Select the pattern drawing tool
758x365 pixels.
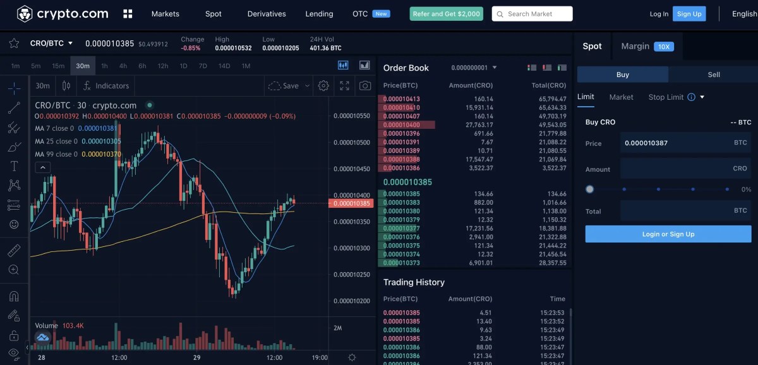[14, 186]
